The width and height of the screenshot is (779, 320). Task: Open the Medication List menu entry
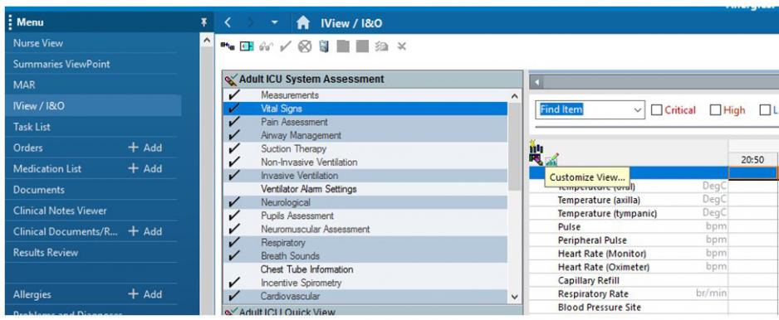pyautogui.click(x=47, y=168)
